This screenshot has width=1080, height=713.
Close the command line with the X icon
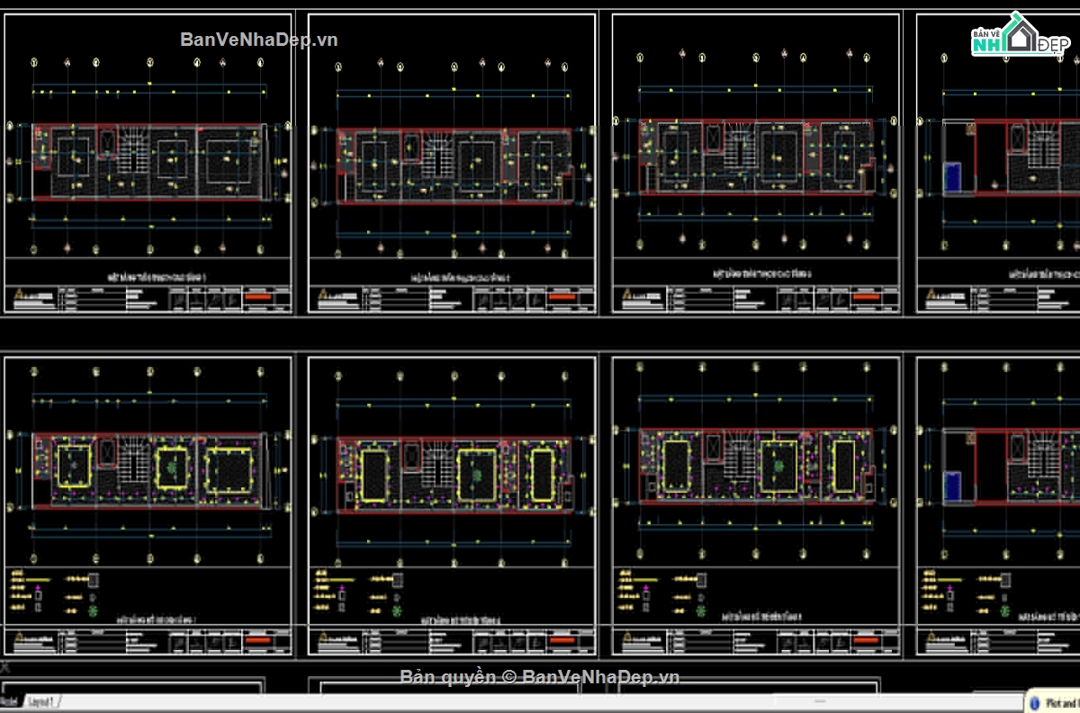click(5, 667)
